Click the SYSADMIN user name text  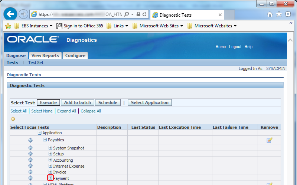click(x=276, y=68)
